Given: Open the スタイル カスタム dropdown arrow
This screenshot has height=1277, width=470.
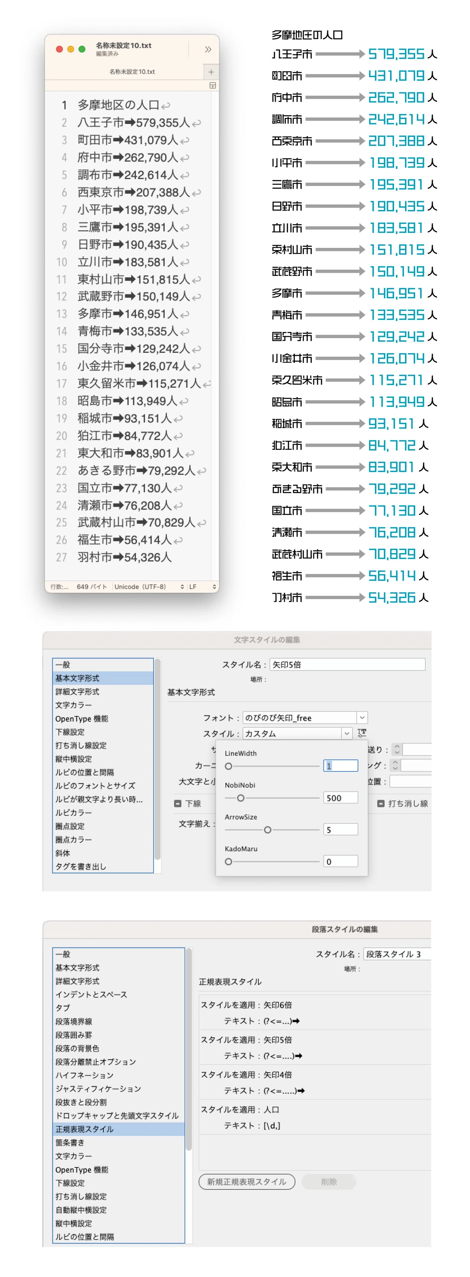Looking at the screenshot, I should tap(347, 733).
